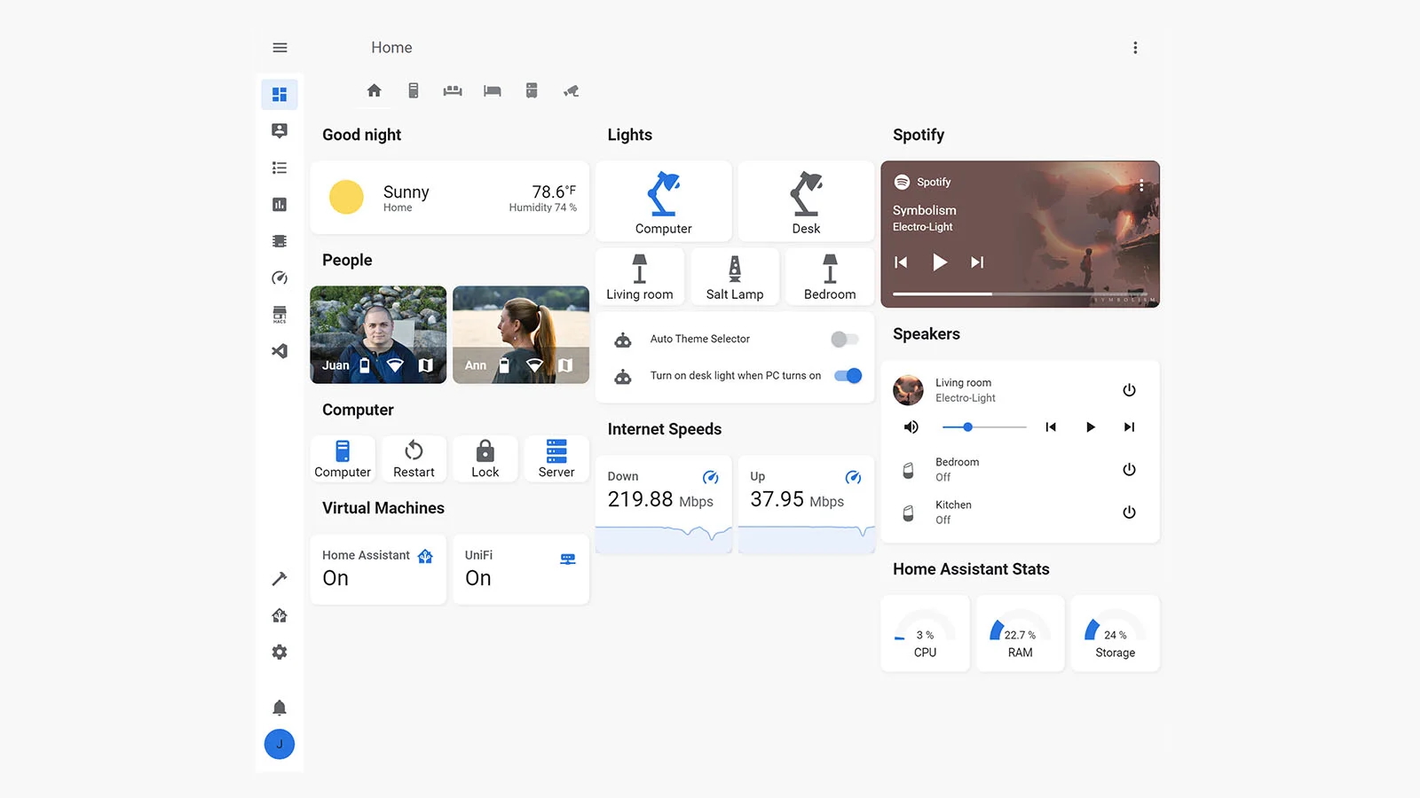Open the hamburger menu next to Home
Viewport: 1420px width, 798px height.
click(280, 47)
